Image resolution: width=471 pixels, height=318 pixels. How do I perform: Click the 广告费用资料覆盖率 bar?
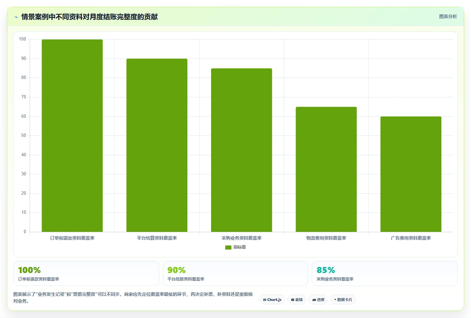coord(411,174)
